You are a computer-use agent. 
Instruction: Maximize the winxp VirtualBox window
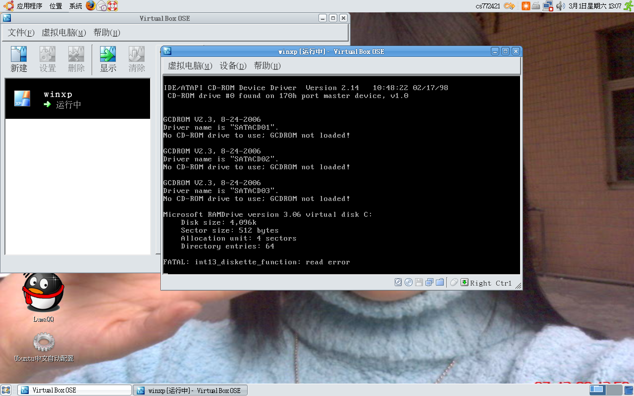[505, 51]
